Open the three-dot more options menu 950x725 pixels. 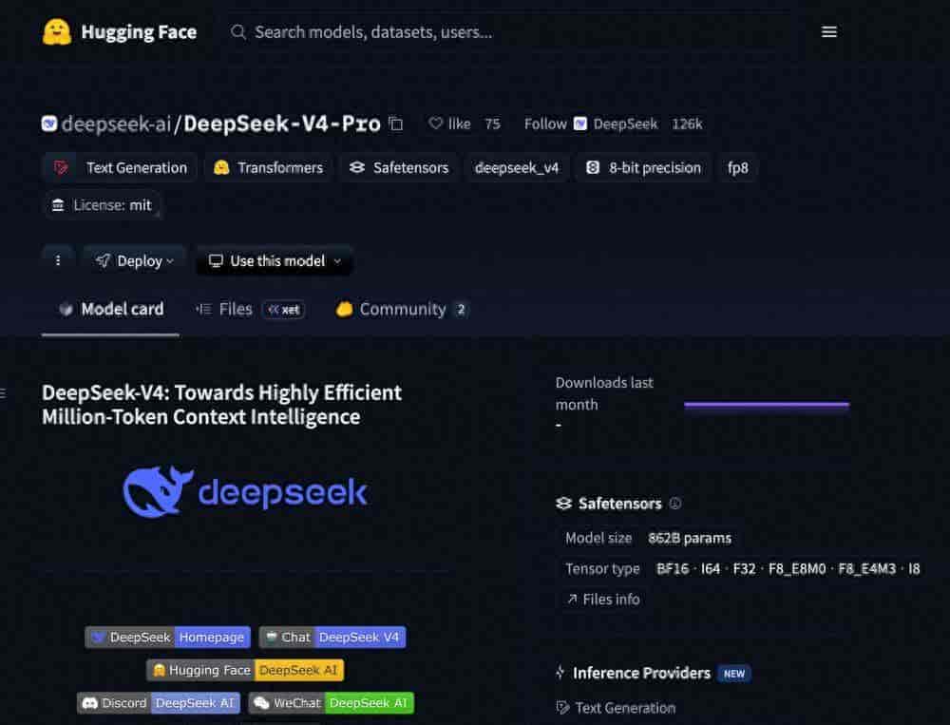[58, 260]
